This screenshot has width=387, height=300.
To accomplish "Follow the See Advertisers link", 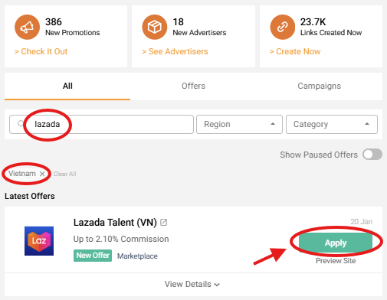I will point(175,51).
